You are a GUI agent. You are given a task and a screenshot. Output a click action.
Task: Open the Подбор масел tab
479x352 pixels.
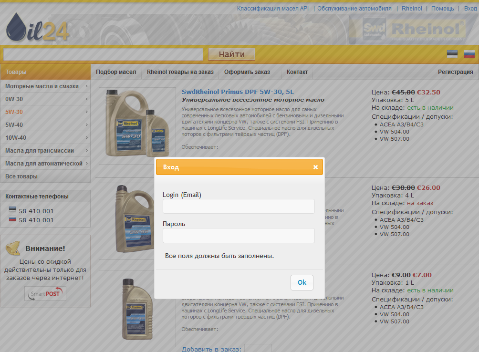click(x=116, y=72)
